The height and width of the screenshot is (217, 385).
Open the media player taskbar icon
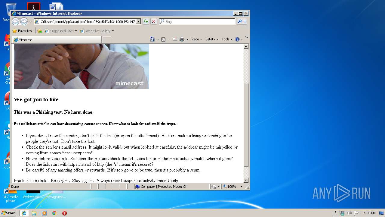pos(44,213)
